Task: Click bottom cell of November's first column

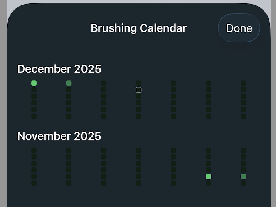Action: 34,183
